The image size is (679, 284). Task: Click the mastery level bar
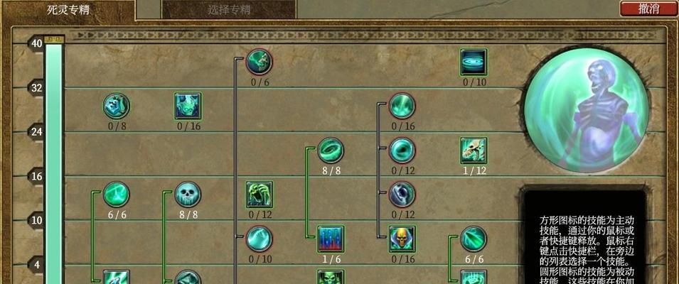tap(54, 162)
